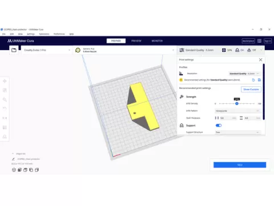Open the Creality Ender 3 Pro printer dropdown
The width and height of the screenshot is (274, 206).
point(47,50)
